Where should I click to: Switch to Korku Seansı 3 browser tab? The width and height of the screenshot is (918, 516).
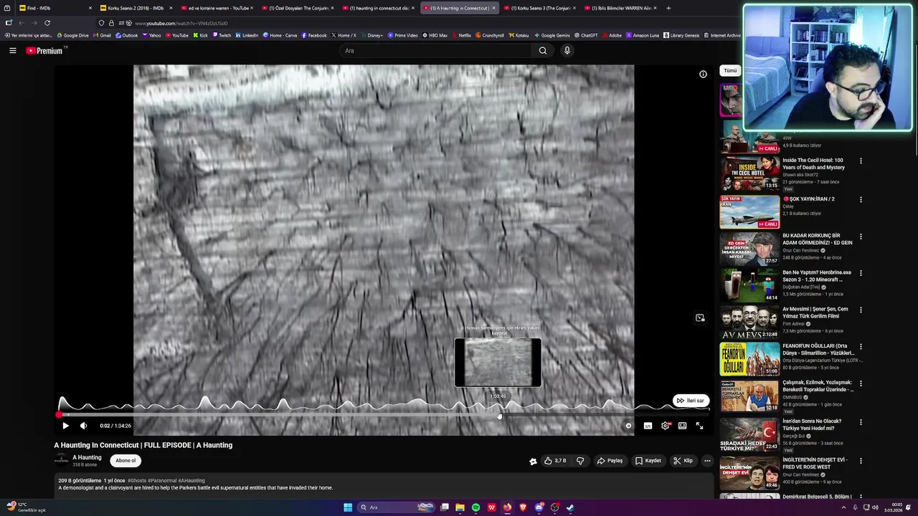click(x=541, y=8)
